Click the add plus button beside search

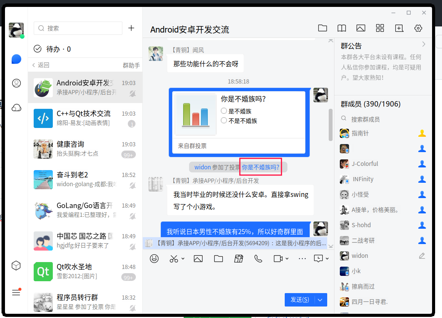pyautogui.click(x=131, y=28)
